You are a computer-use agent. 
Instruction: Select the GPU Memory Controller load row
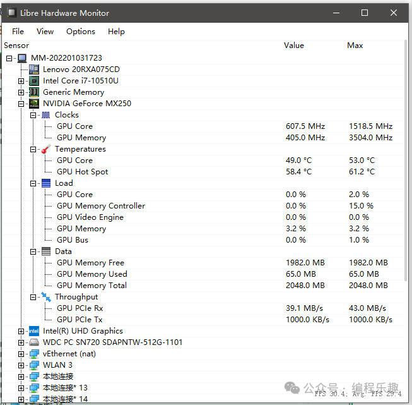203,206
